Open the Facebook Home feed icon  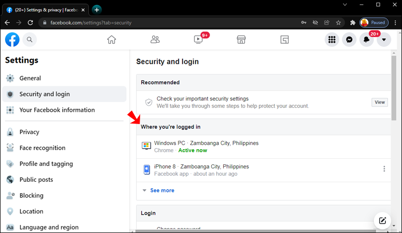click(x=112, y=40)
